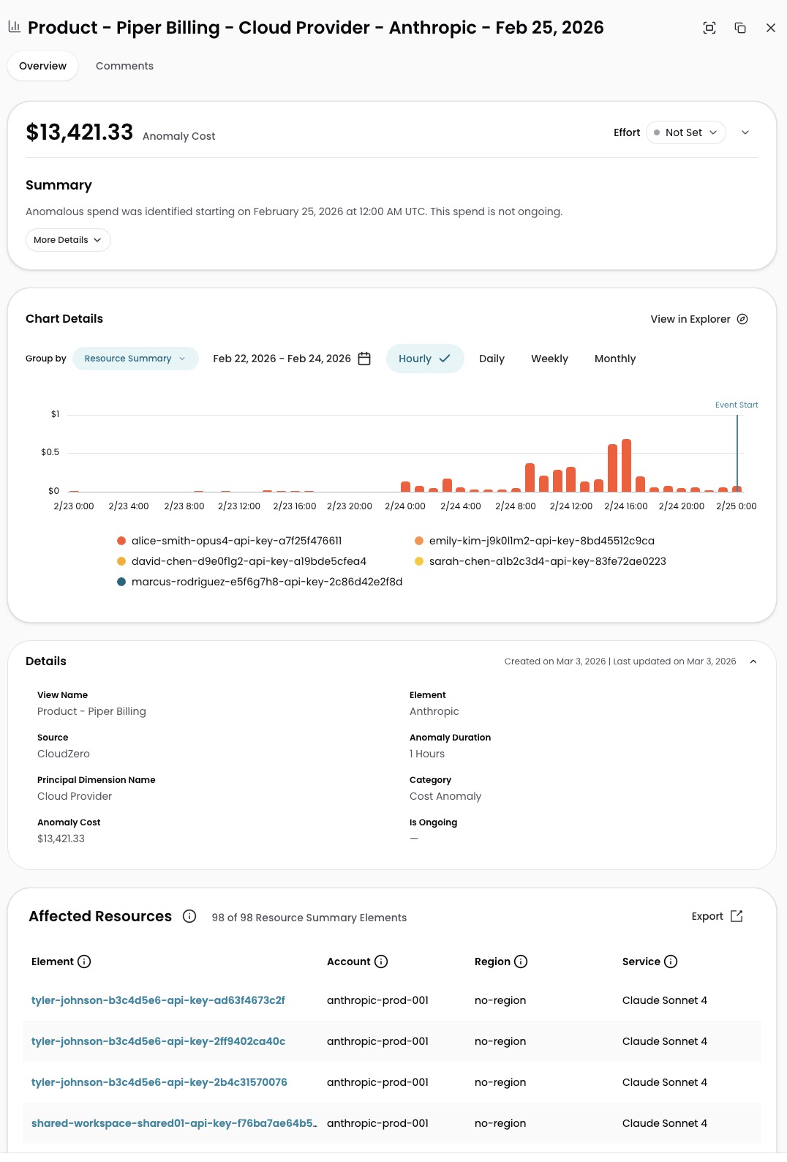Click the Element column header text
The image size is (787, 1162).
click(53, 962)
